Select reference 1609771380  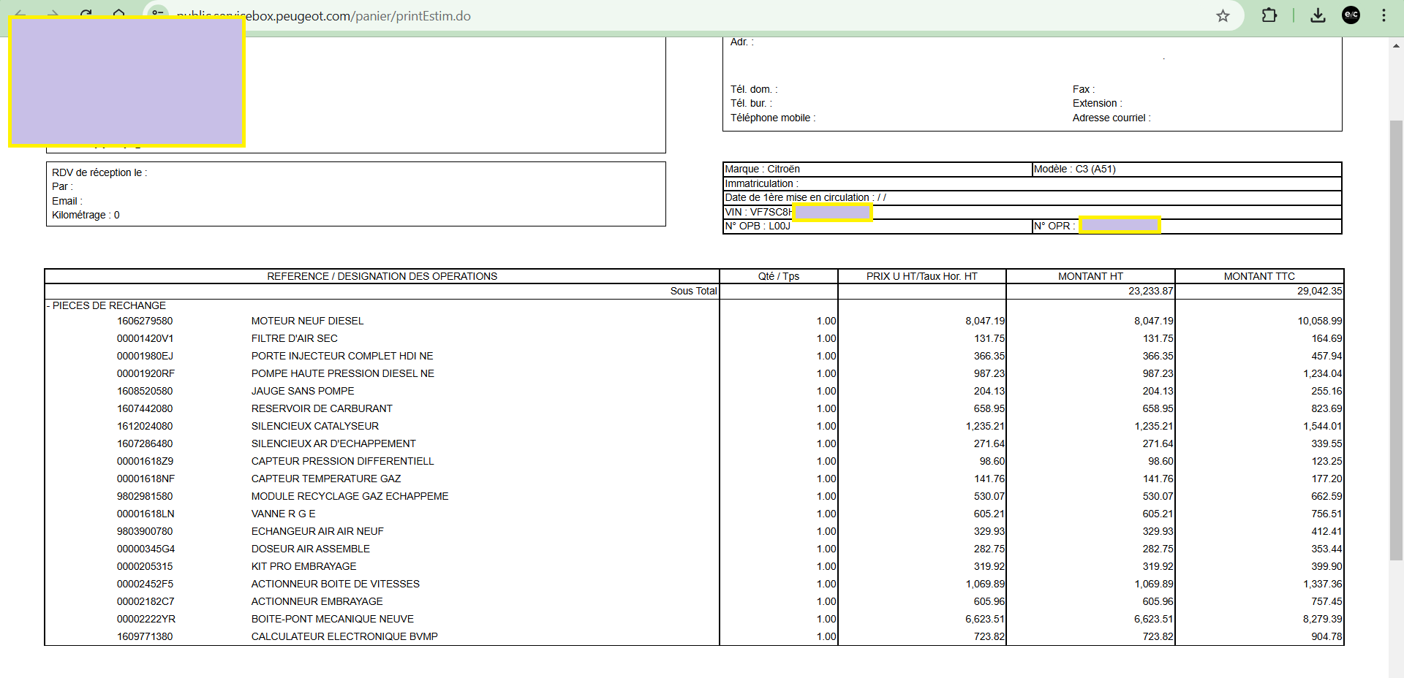coord(145,636)
